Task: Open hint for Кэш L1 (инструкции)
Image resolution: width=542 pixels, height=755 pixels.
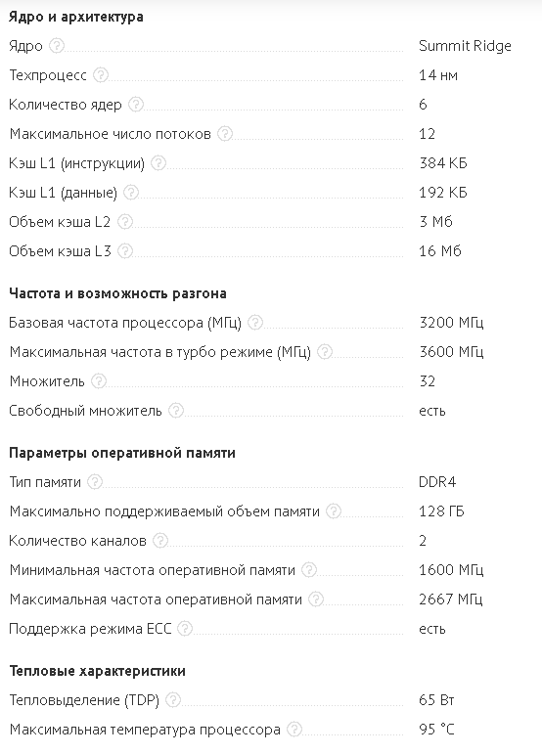Action: pyautogui.click(x=158, y=162)
